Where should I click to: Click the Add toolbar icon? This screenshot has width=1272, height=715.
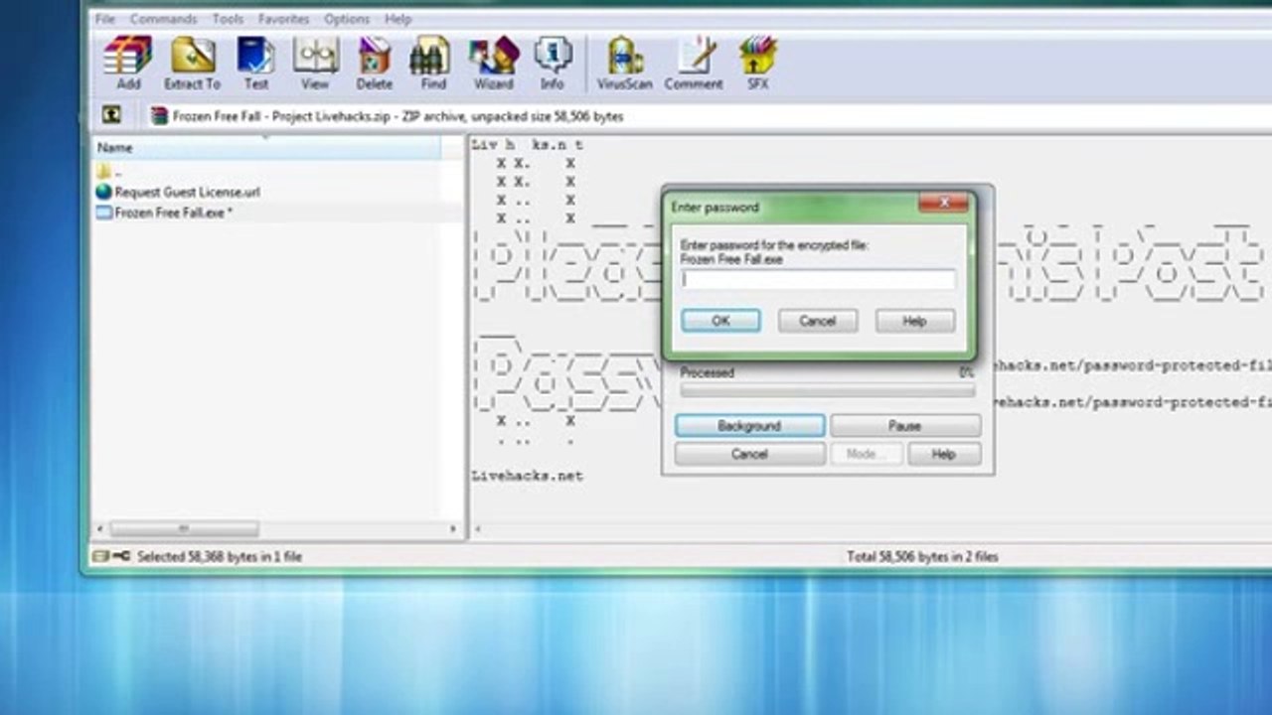[x=128, y=63]
